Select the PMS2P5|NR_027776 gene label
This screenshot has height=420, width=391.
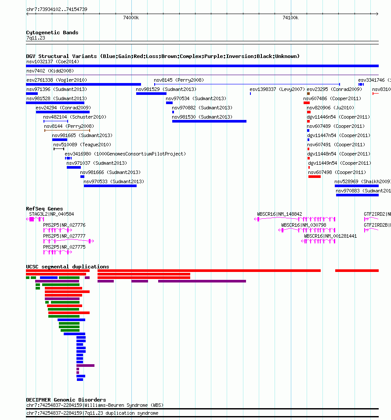[x=64, y=225]
